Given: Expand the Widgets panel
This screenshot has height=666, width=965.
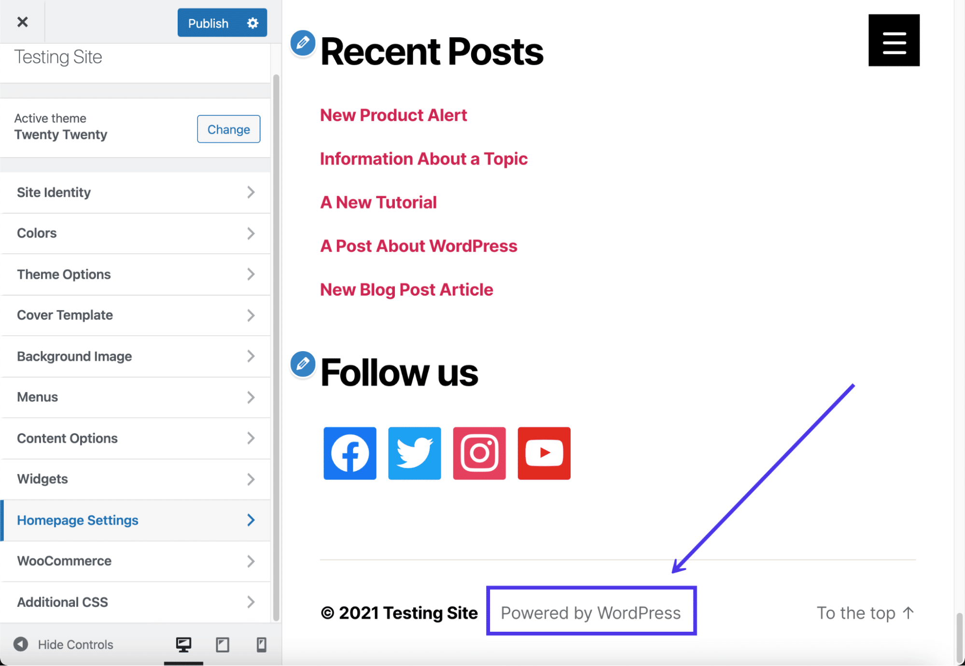Looking at the screenshot, I should [136, 479].
